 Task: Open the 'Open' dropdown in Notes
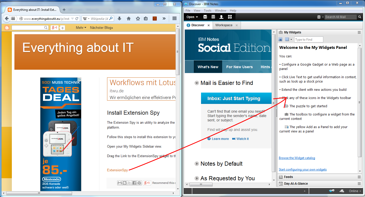click(192, 17)
